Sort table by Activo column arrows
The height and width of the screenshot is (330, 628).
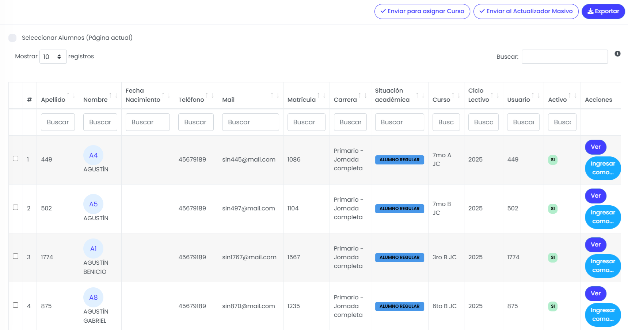(x=572, y=96)
